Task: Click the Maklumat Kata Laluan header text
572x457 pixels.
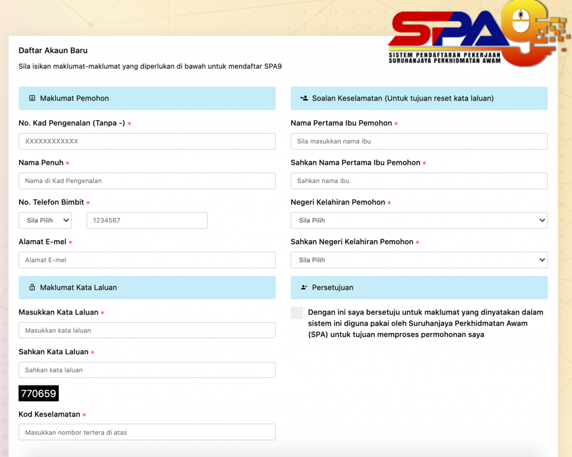Action: pos(78,287)
